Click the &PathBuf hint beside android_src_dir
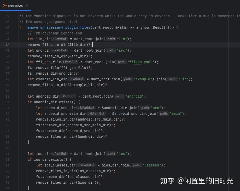 click(x=86, y=108)
